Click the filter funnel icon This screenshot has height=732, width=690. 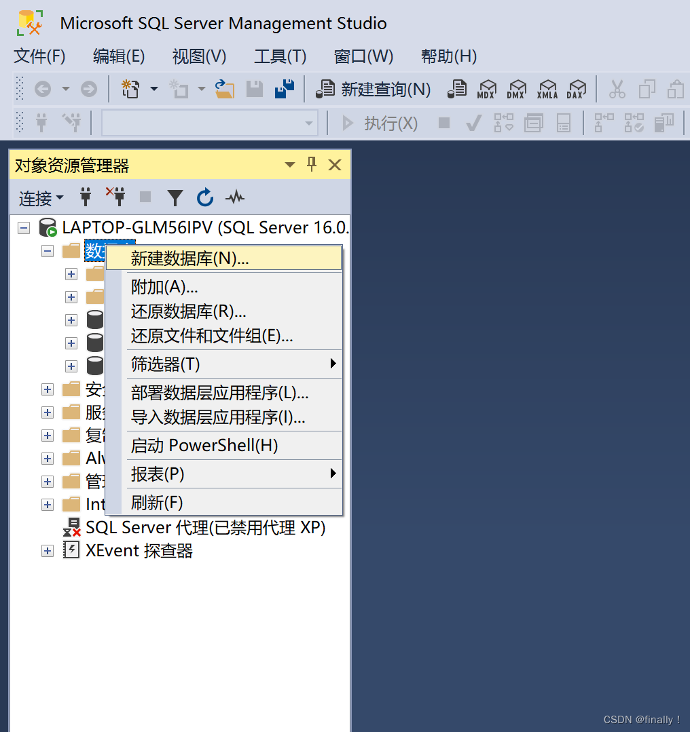(175, 198)
